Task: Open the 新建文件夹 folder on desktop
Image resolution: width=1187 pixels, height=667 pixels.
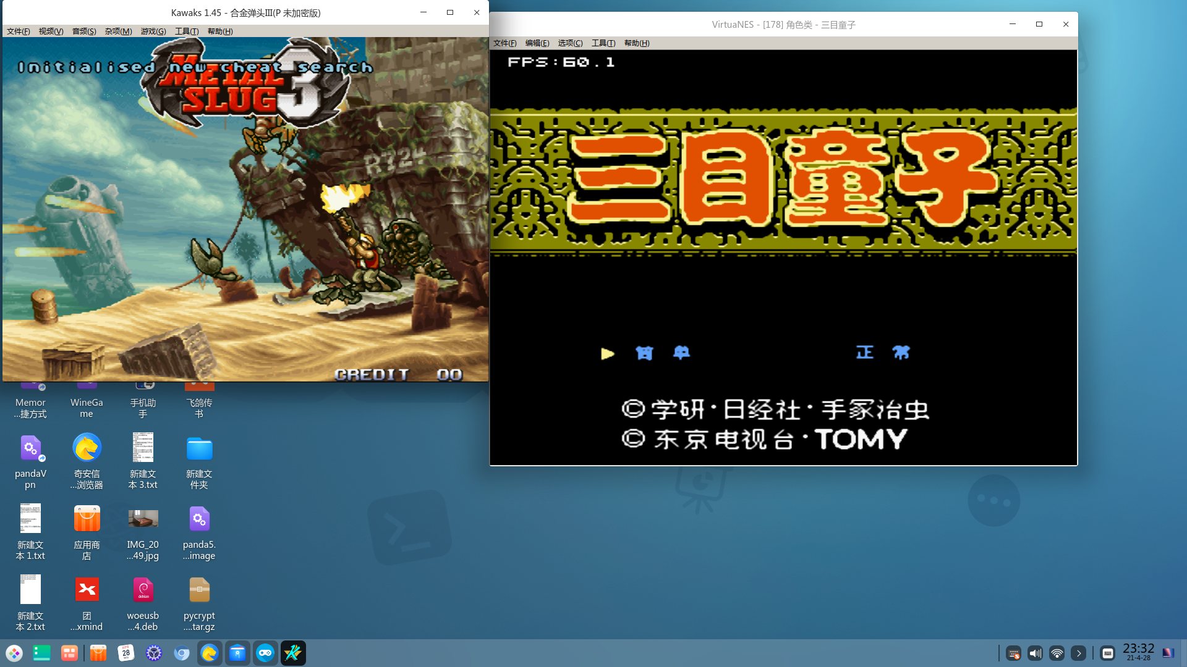Action: coord(199,448)
